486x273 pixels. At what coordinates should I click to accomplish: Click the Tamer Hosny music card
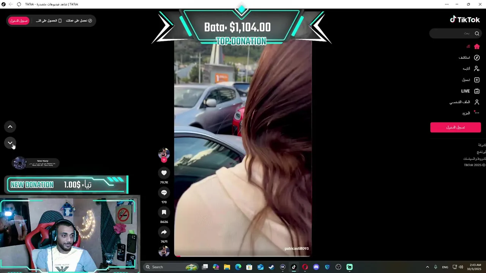[36, 163]
